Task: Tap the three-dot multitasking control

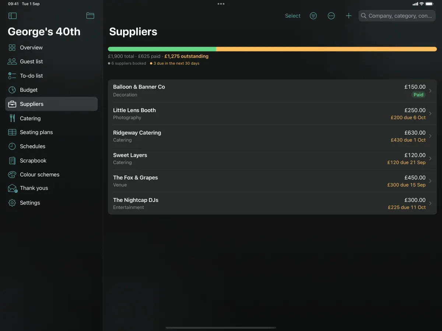Action: click(x=221, y=4)
